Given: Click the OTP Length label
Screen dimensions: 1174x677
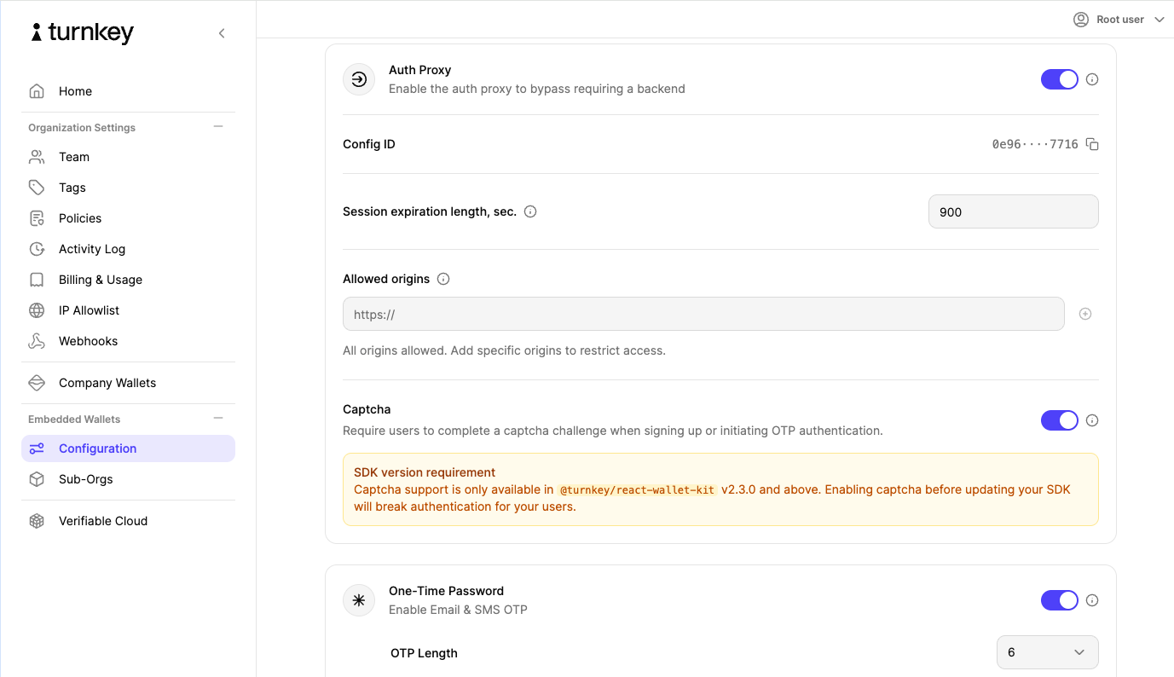Looking at the screenshot, I should 424,653.
